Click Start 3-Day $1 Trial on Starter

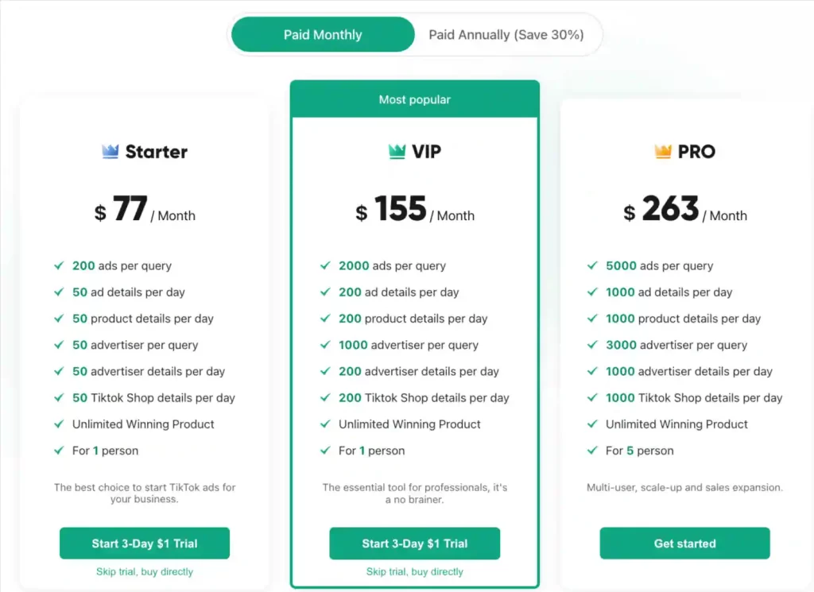(x=144, y=543)
